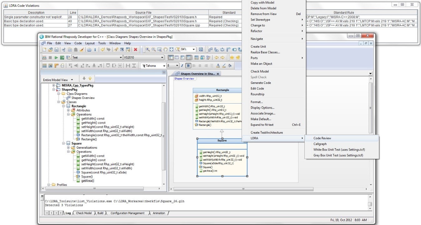Open the font size dropdown showing 8

pos(177,66)
